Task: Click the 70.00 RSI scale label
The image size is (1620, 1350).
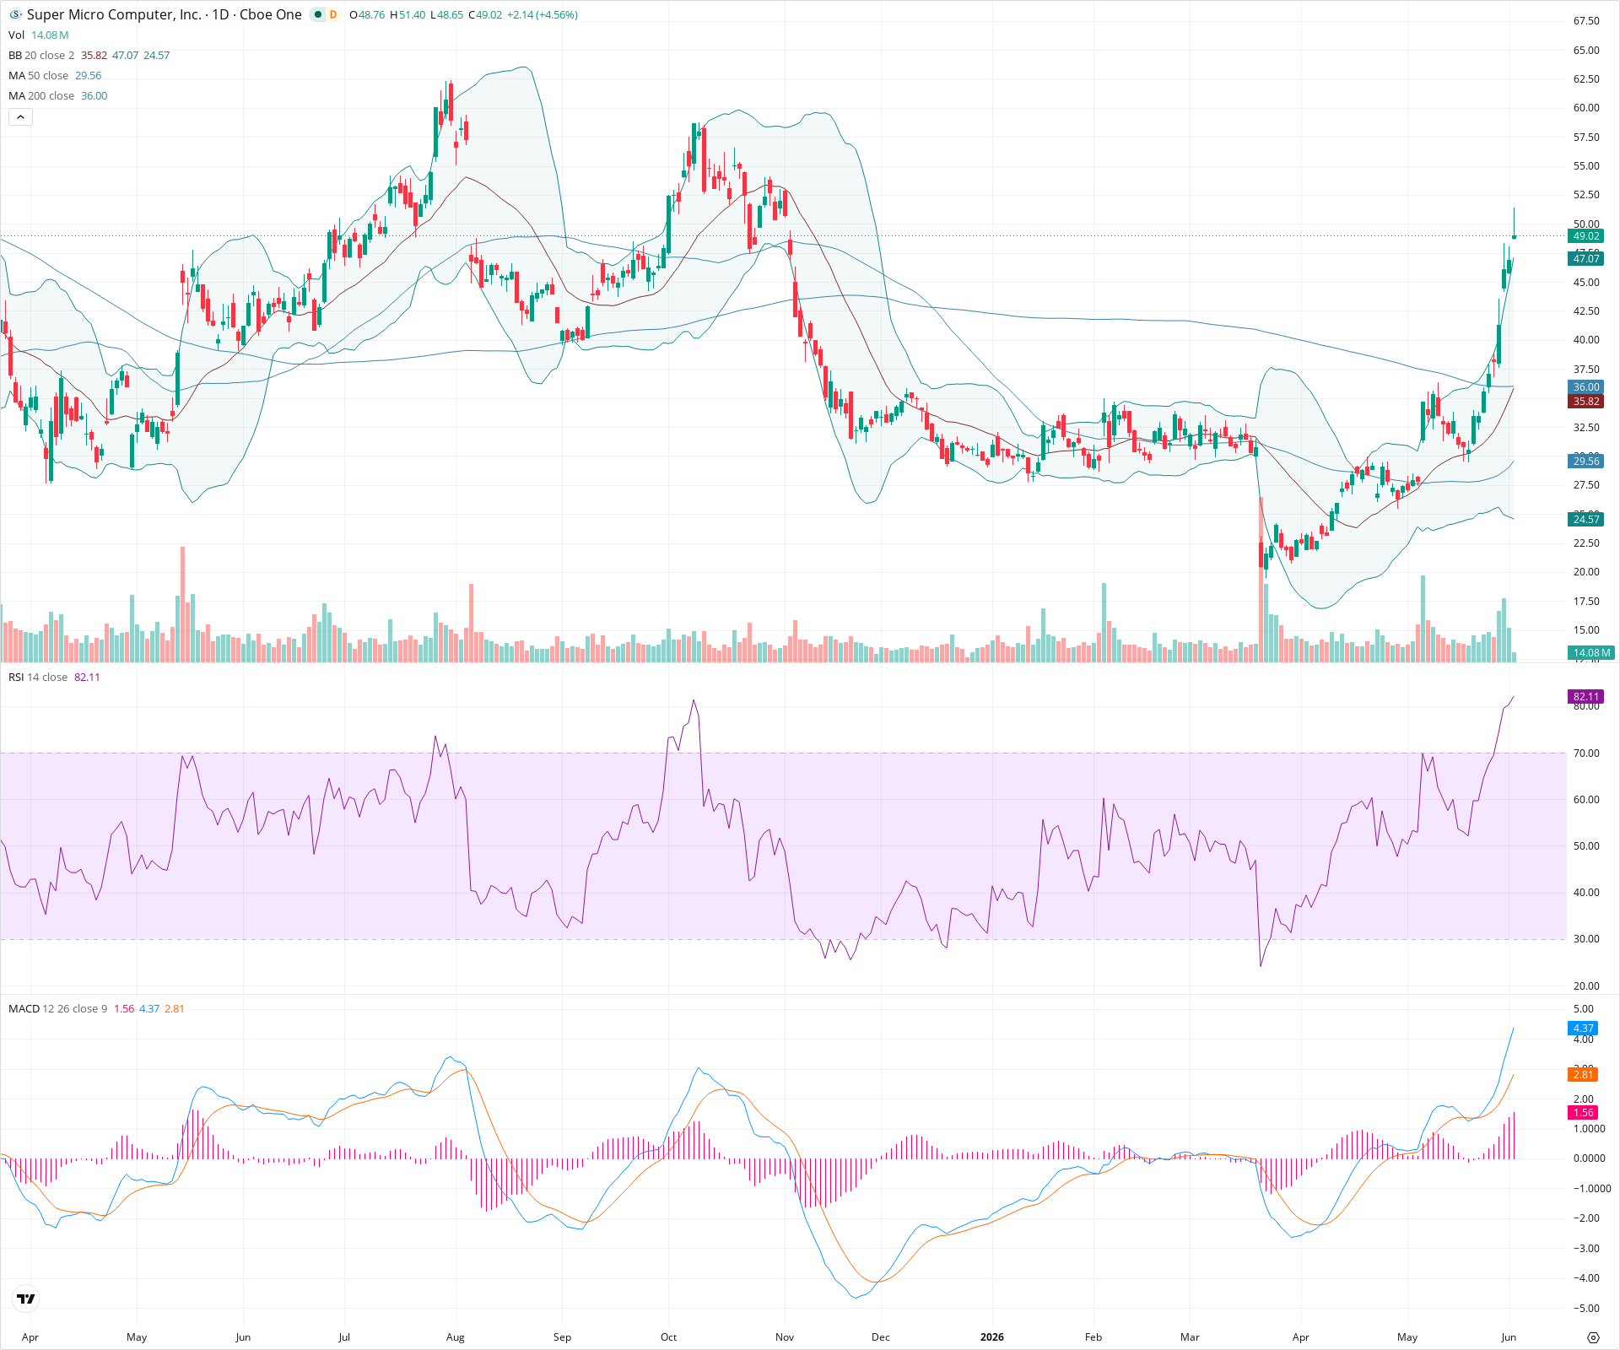Action: [1586, 753]
